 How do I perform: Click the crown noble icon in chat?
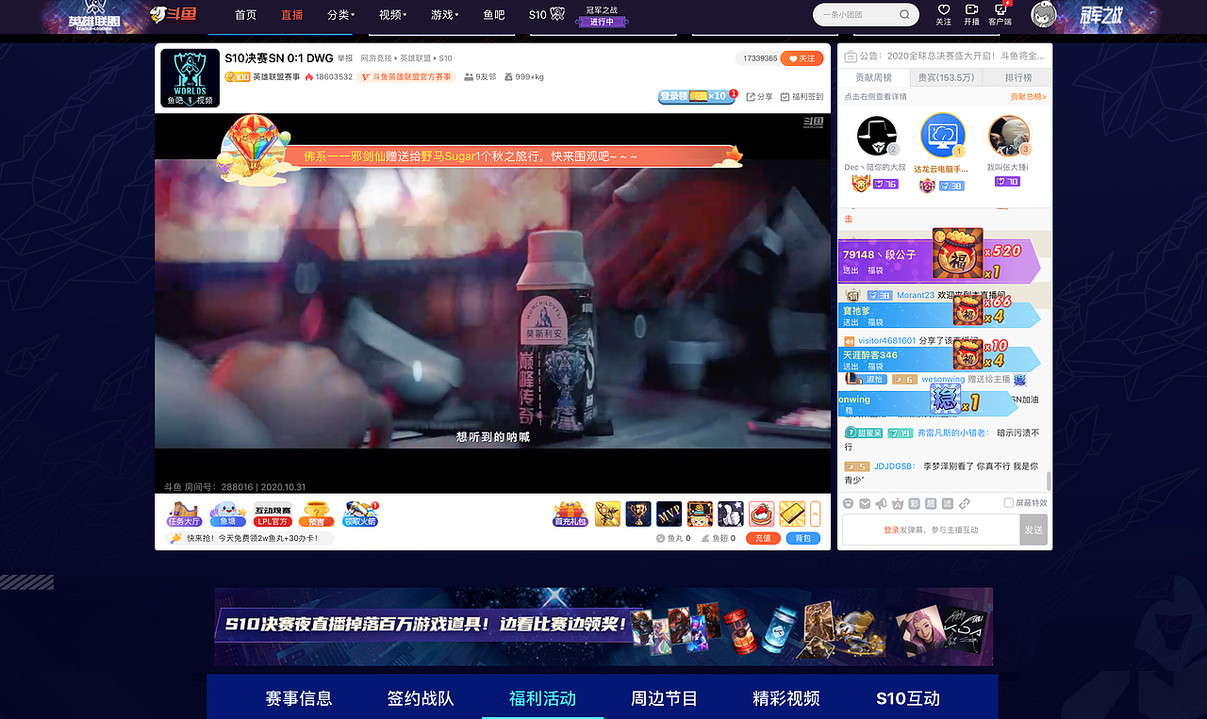(x=898, y=503)
